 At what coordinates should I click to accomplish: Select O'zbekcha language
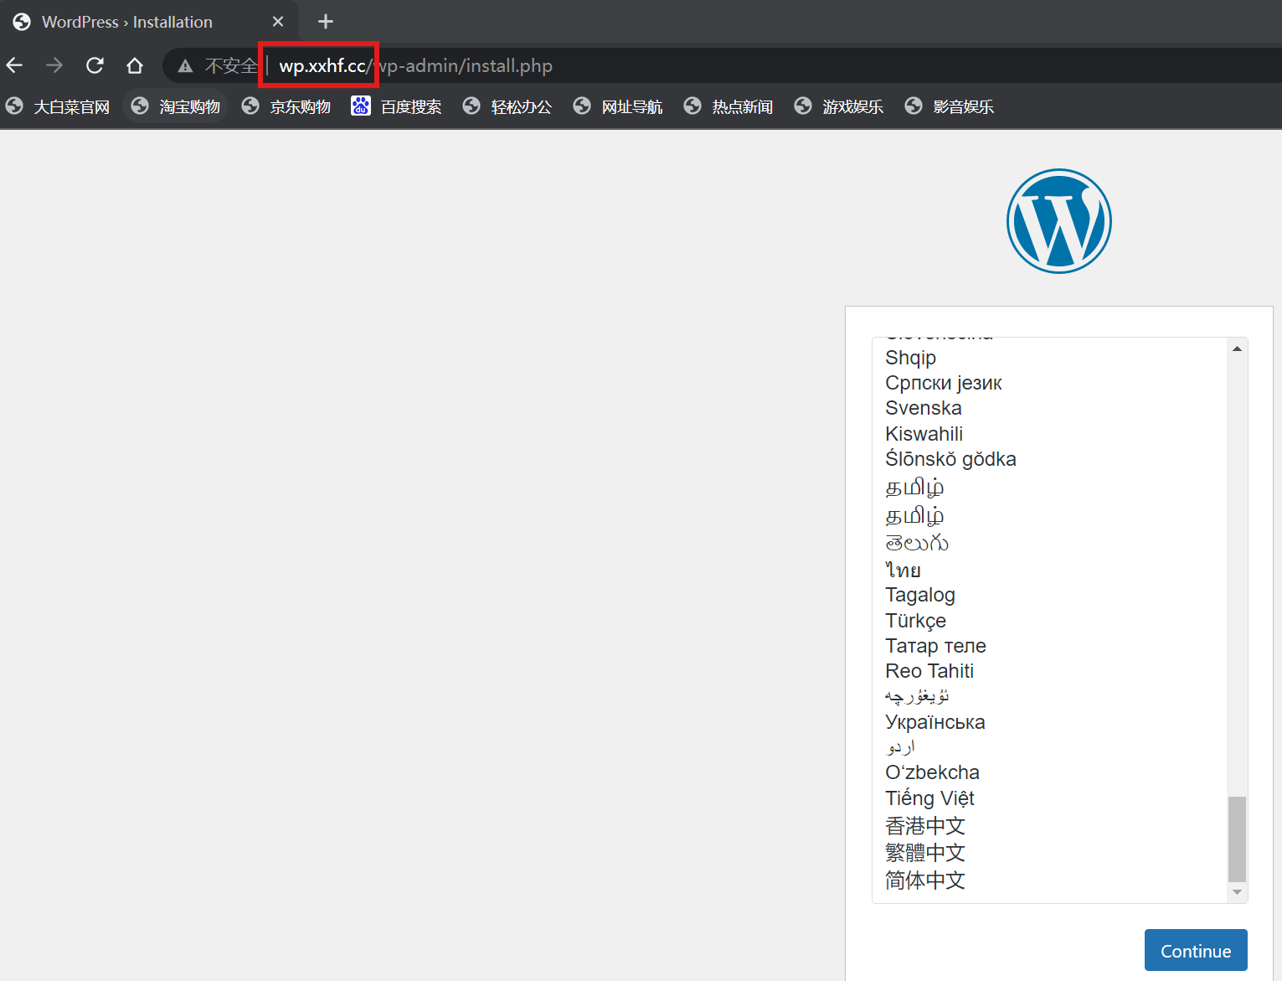1049,772
